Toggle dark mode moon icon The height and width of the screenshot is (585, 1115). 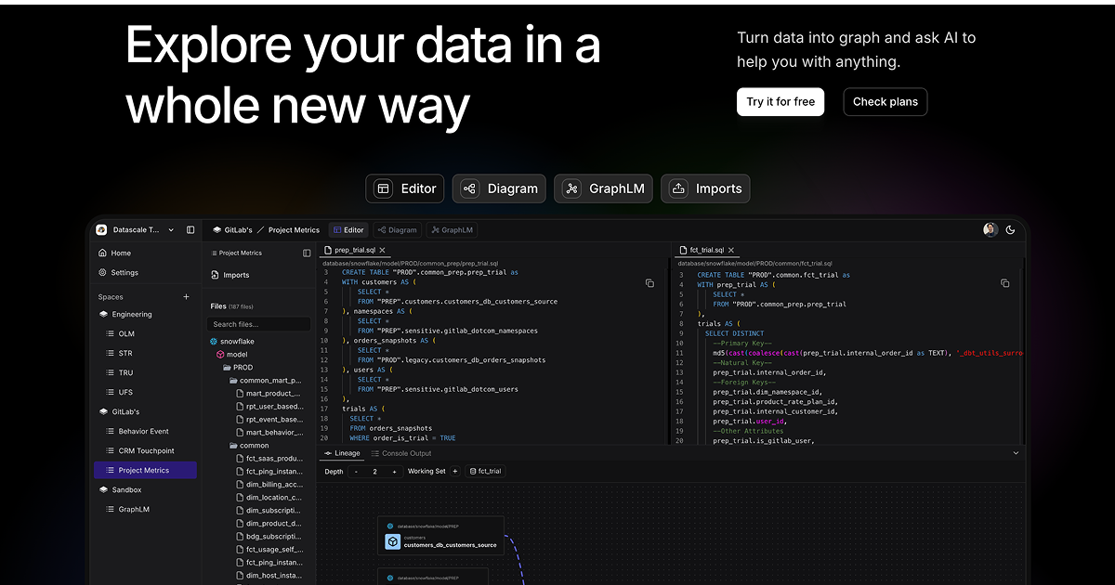pyautogui.click(x=1011, y=229)
